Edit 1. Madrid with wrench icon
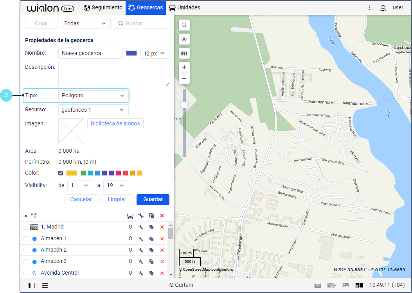Viewport: 412px width, 293px height. (x=141, y=227)
